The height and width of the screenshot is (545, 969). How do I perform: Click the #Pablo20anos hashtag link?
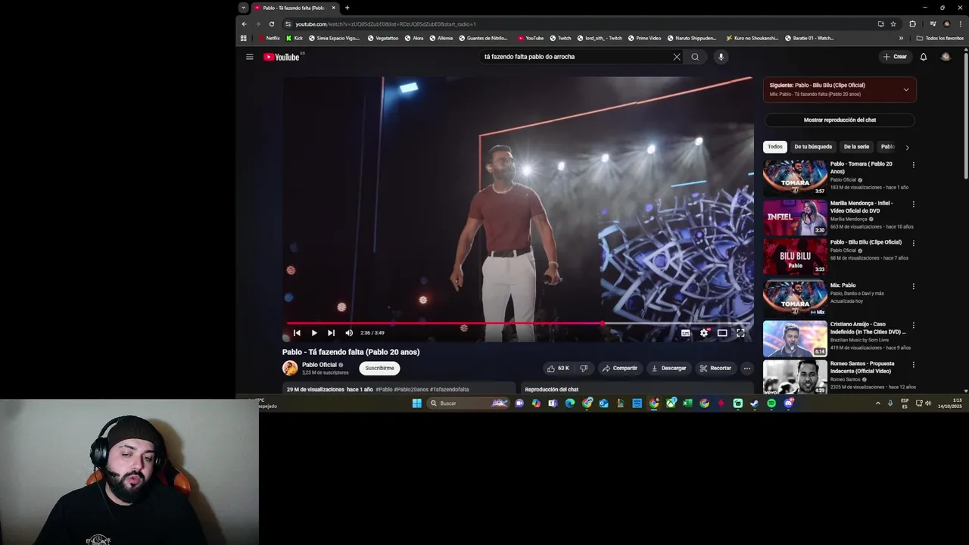[411, 390]
